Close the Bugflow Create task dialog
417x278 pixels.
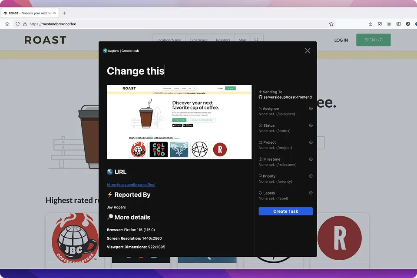coord(308,51)
